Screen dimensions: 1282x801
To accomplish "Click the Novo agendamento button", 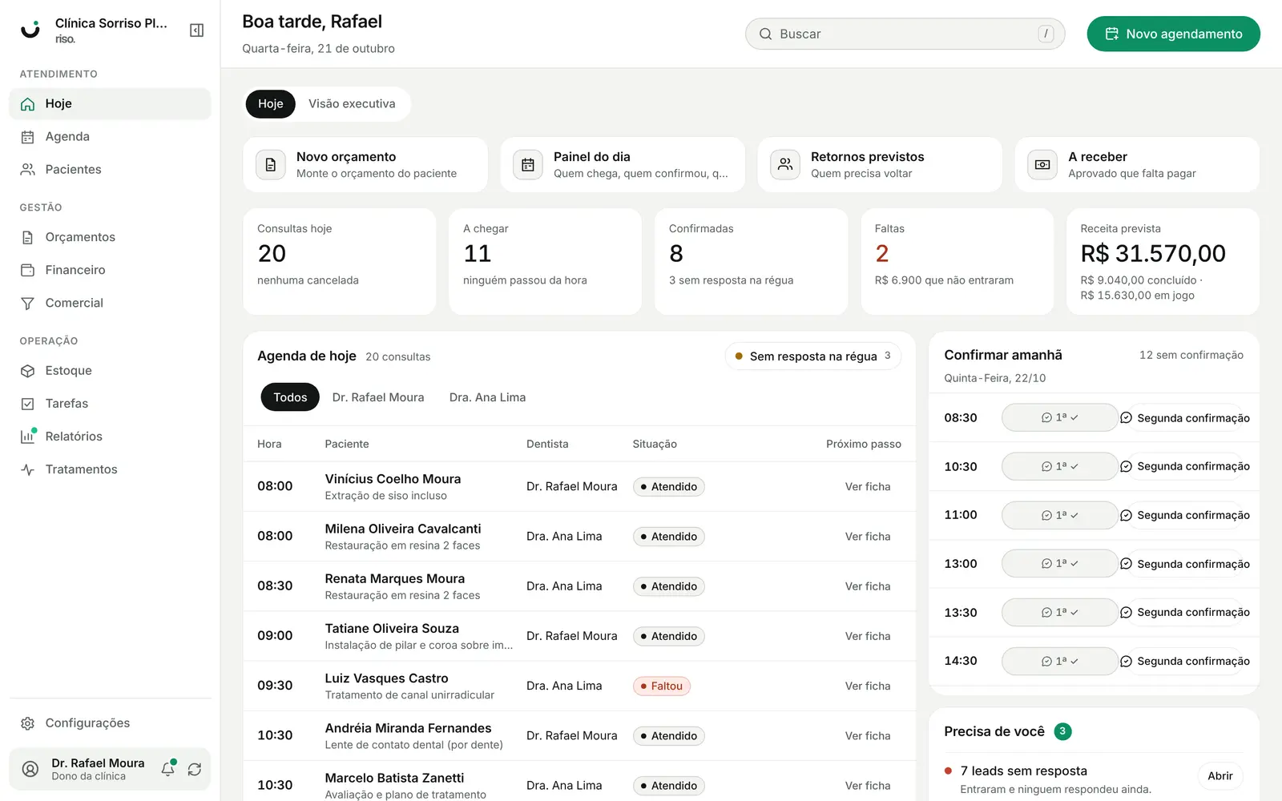I will click(x=1173, y=34).
